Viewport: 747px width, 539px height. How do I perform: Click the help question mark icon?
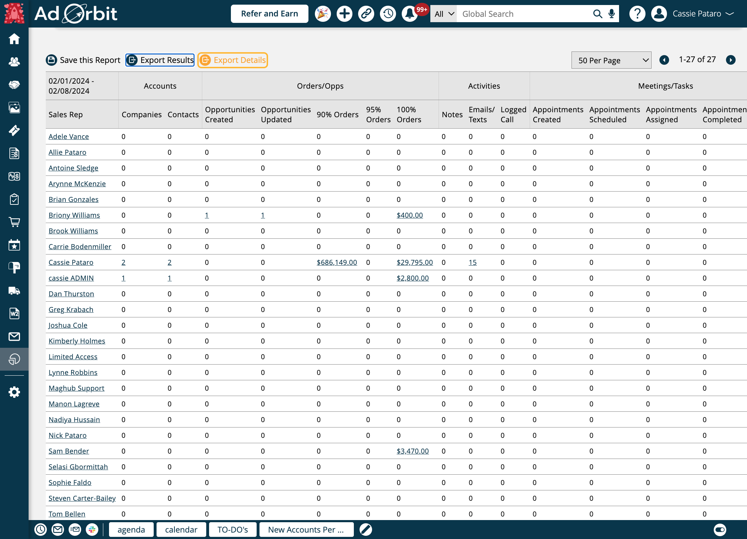[x=637, y=14]
